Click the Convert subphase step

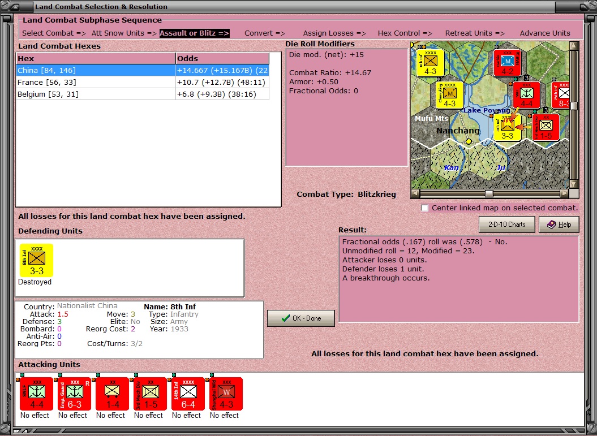tap(265, 33)
